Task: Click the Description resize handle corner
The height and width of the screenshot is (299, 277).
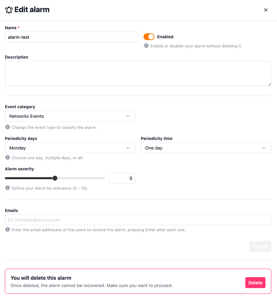Action: pyautogui.click(x=269, y=84)
